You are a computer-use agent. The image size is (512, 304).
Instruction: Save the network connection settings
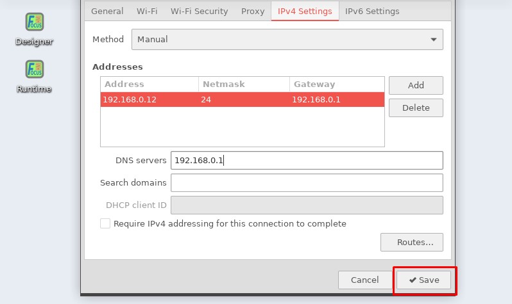pyautogui.click(x=423, y=280)
